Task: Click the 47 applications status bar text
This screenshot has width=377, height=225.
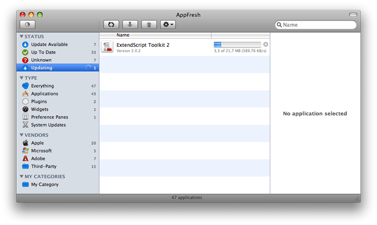Action: coord(186,198)
